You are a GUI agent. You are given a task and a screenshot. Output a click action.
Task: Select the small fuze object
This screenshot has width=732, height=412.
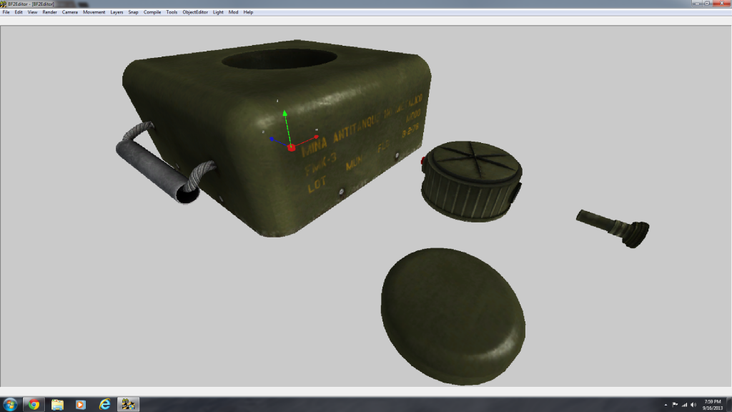(x=613, y=227)
